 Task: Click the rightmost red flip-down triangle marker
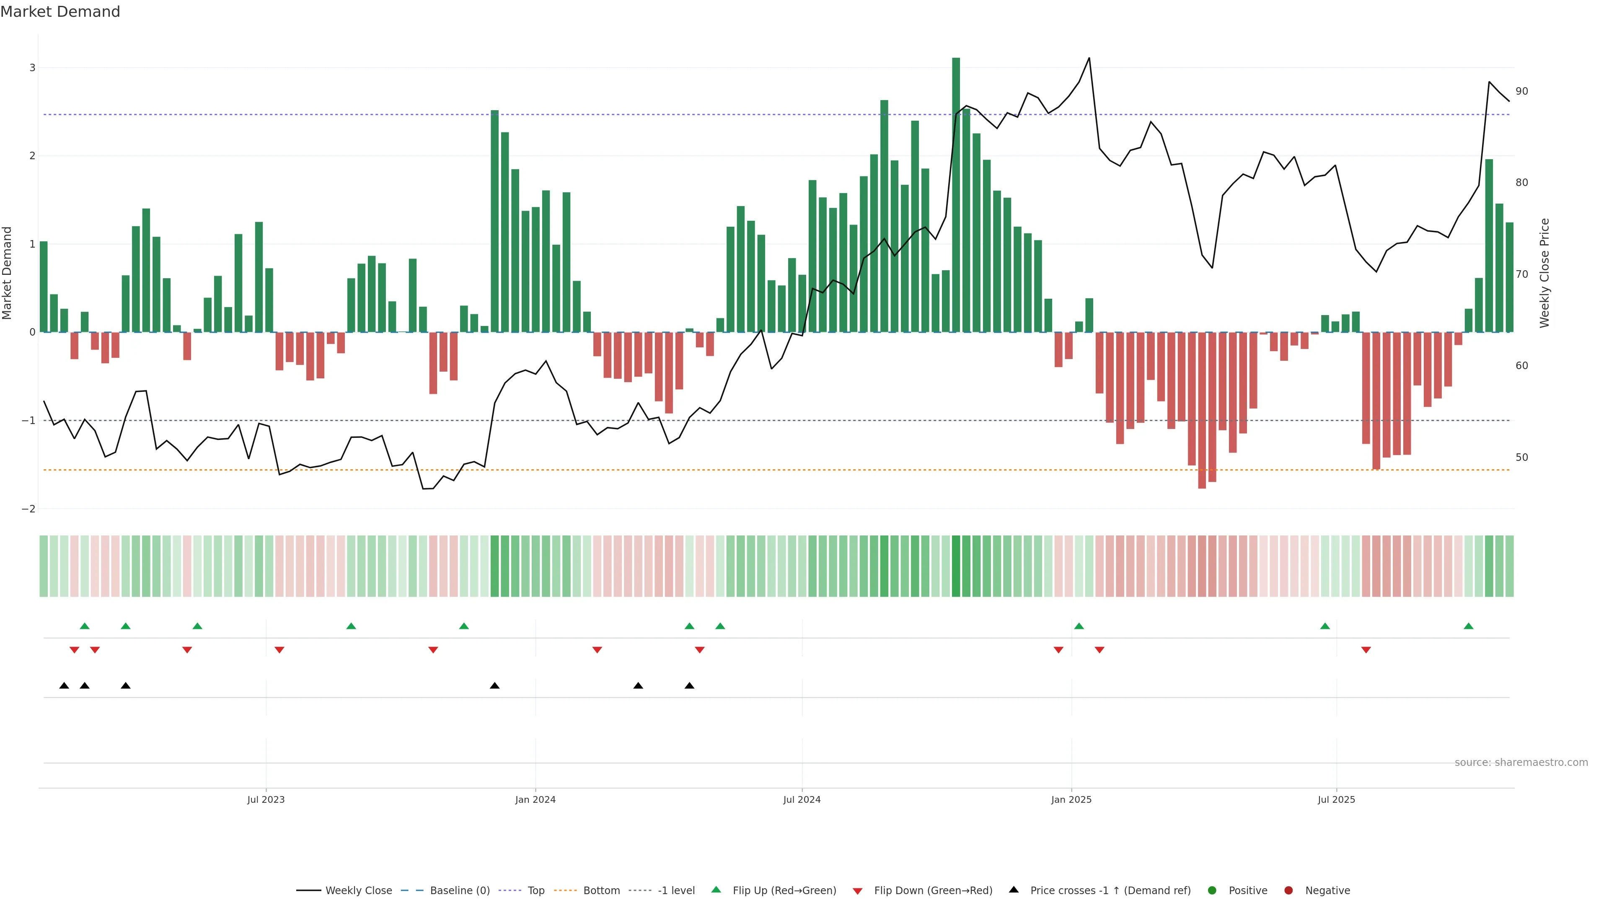[1366, 650]
